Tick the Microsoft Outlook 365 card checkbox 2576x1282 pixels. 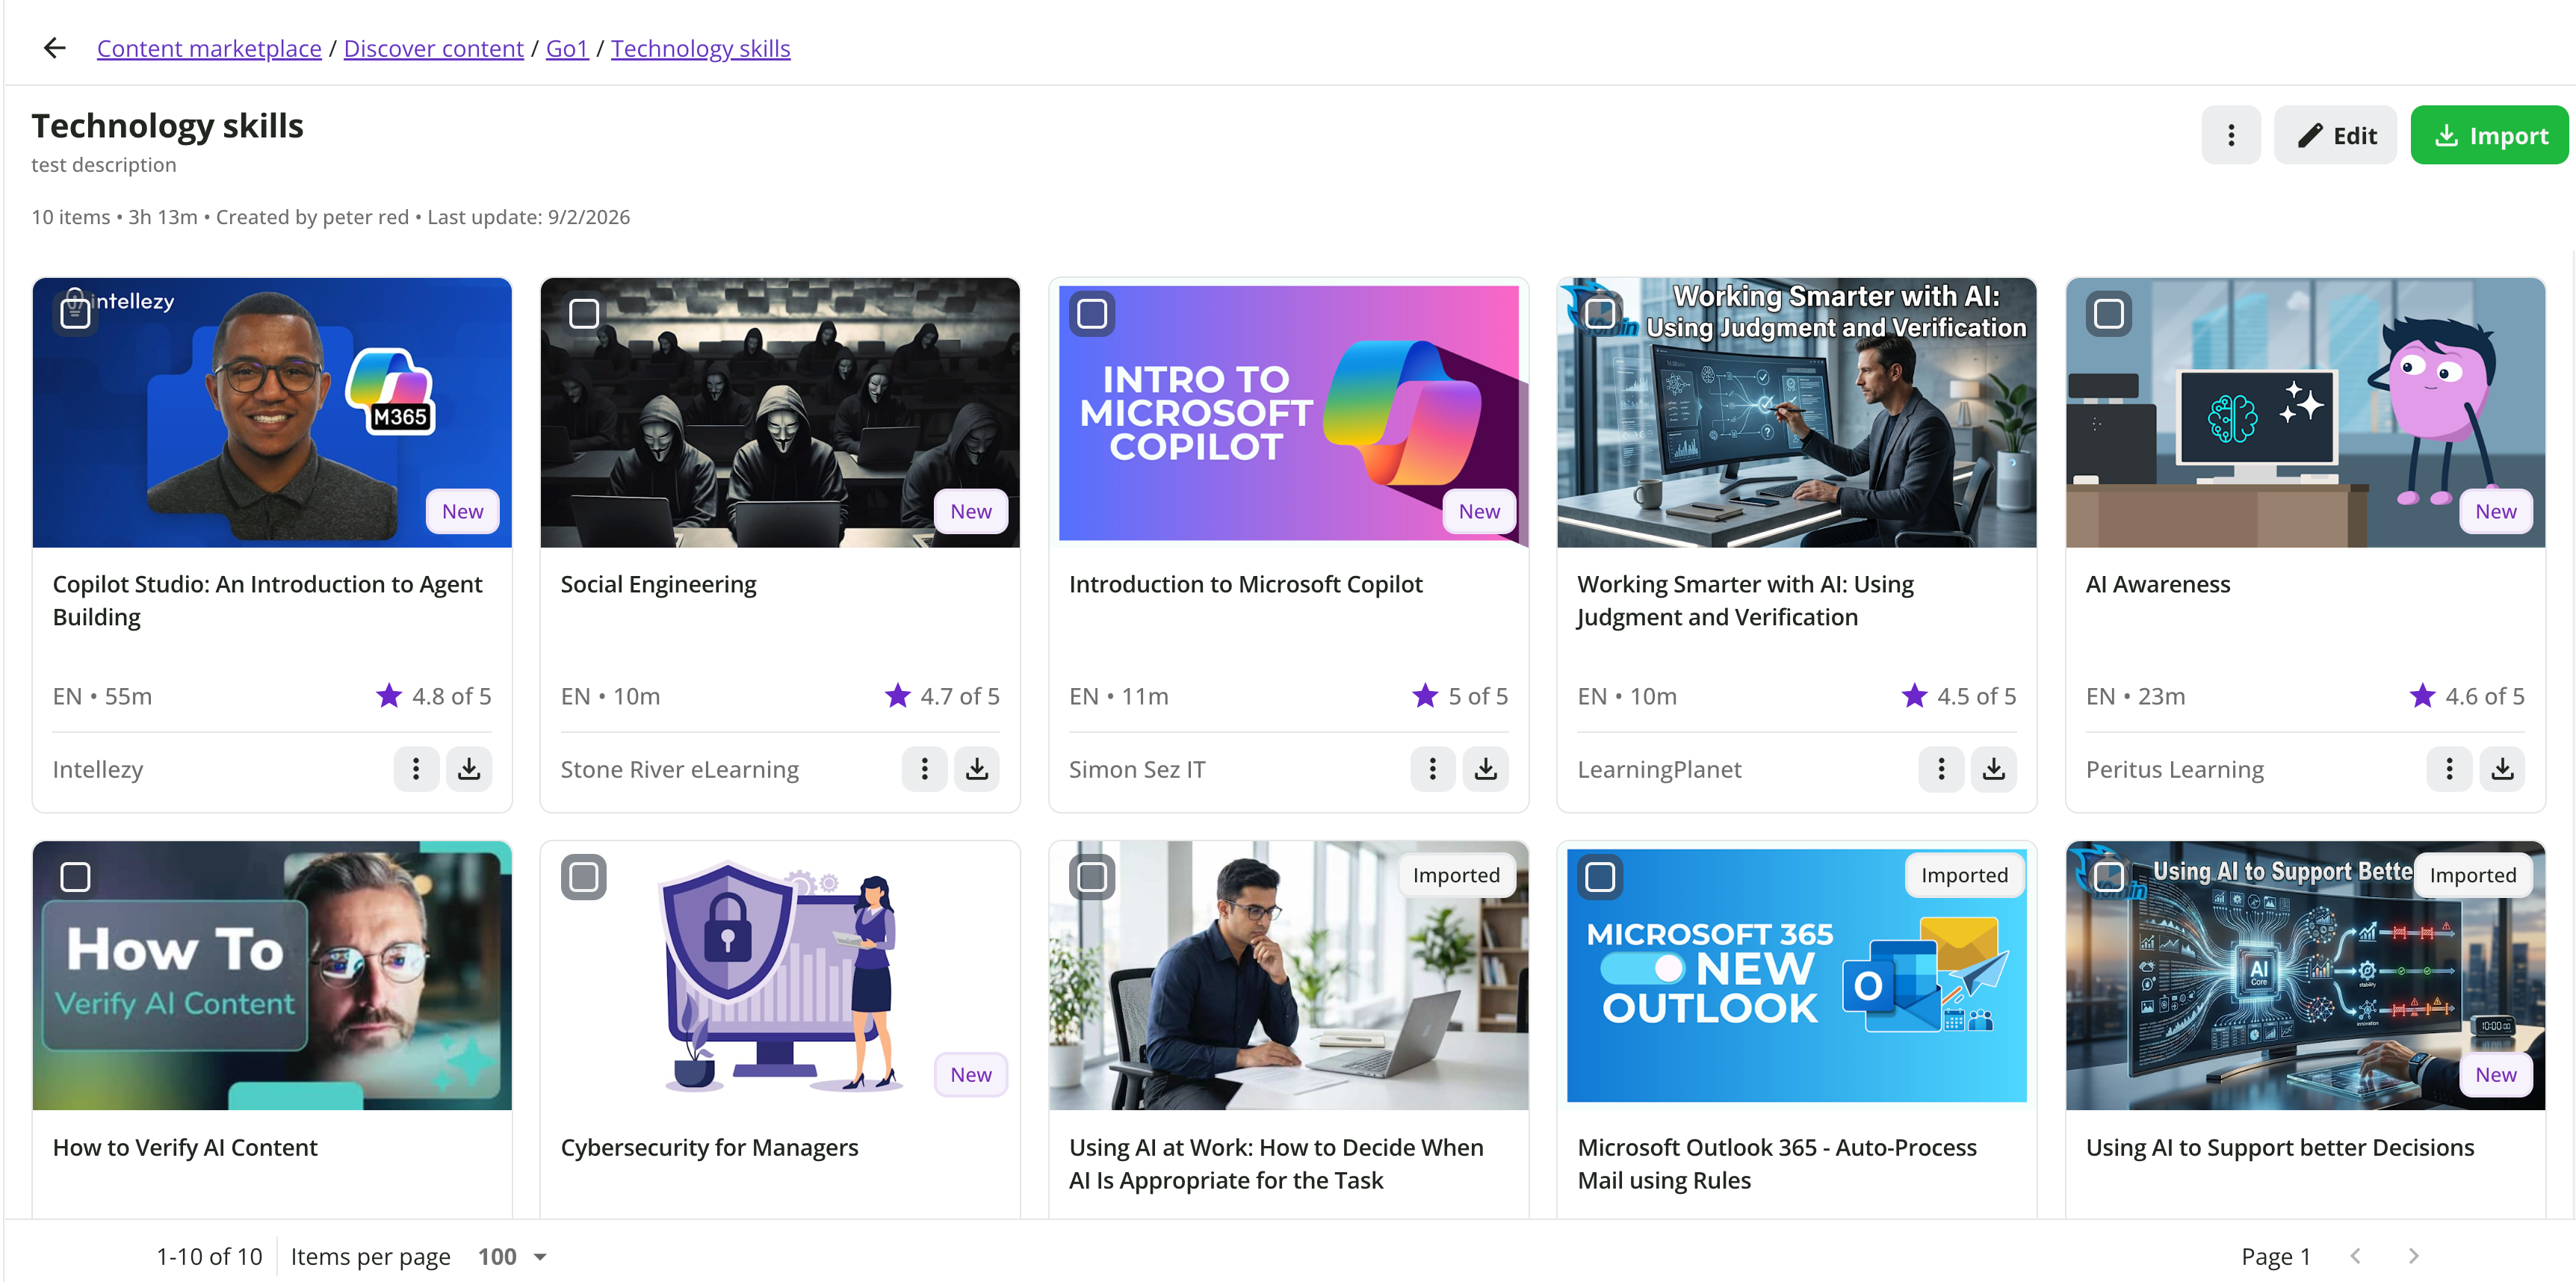(1600, 877)
